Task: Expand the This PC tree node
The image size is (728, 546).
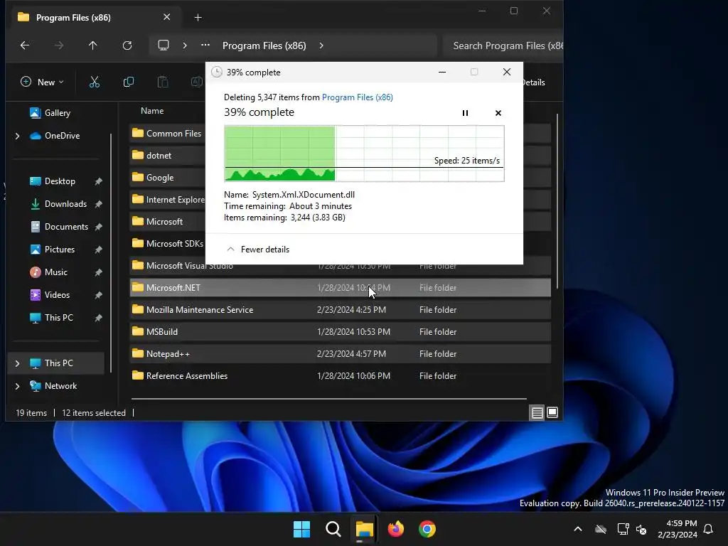Action: coord(17,363)
